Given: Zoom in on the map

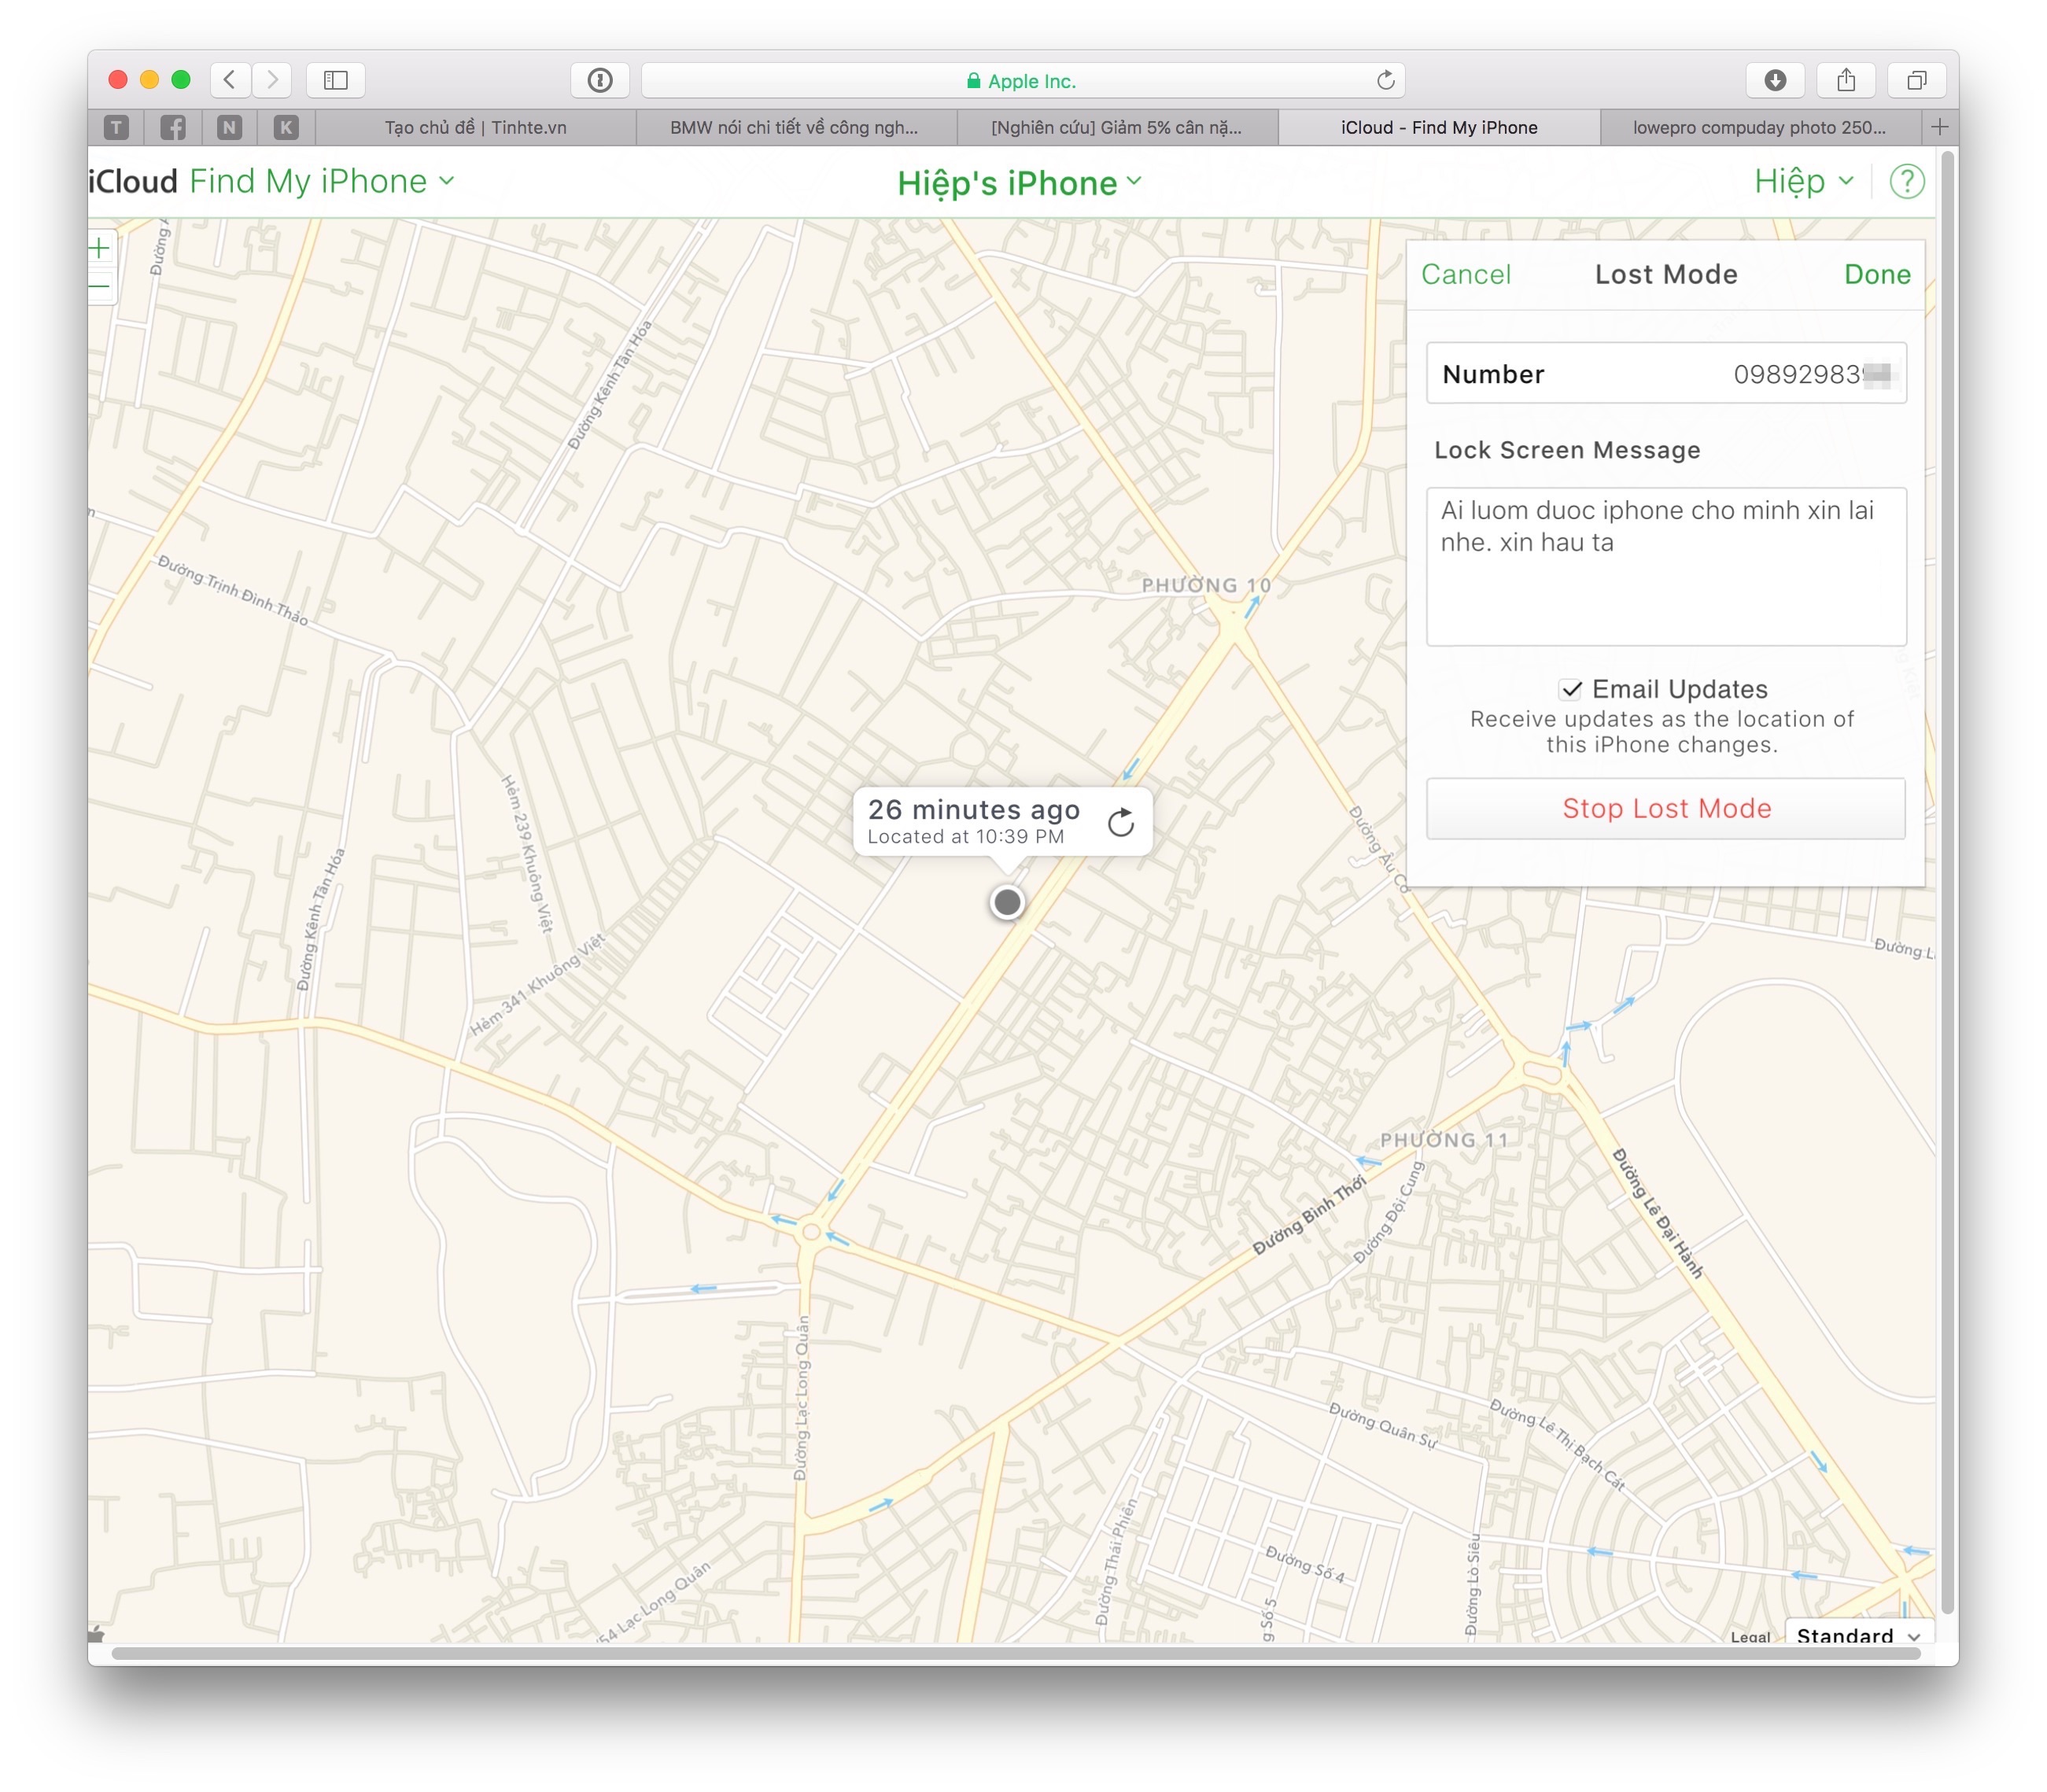Looking at the screenshot, I should [x=100, y=248].
